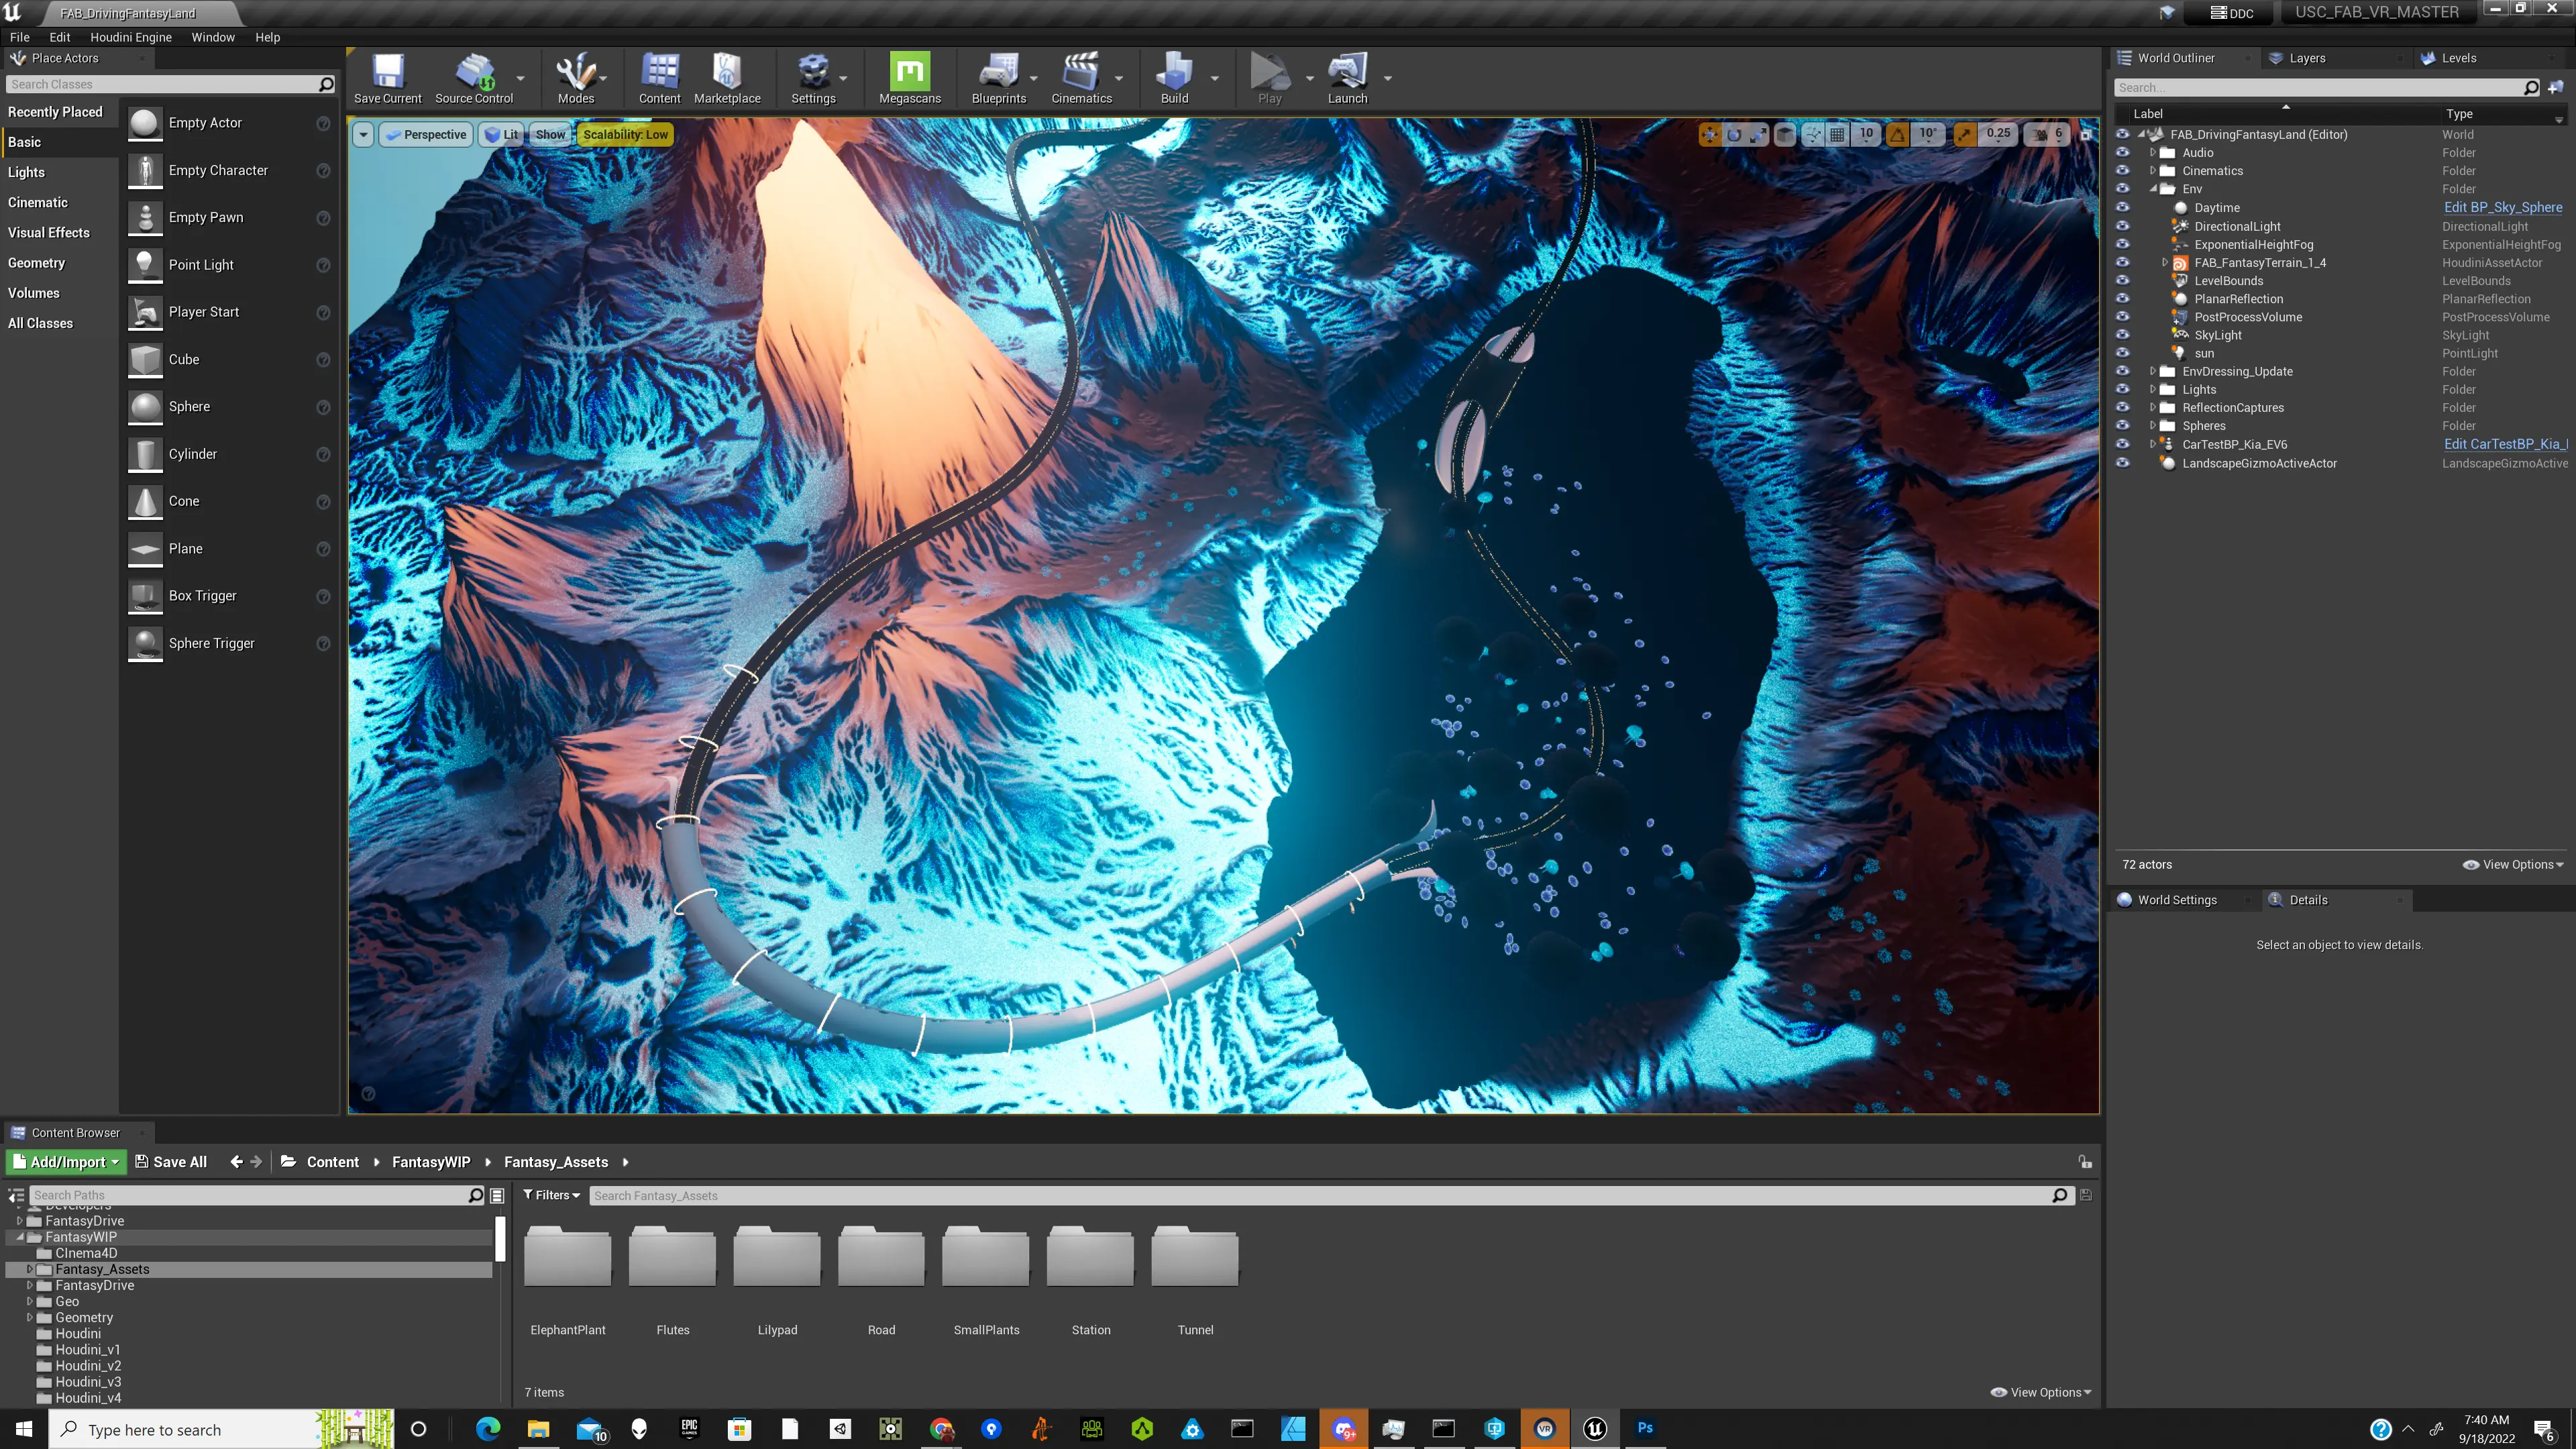Toggle visibility of SkyLight
The height and width of the screenshot is (1449, 2576).
[x=2122, y=335]
